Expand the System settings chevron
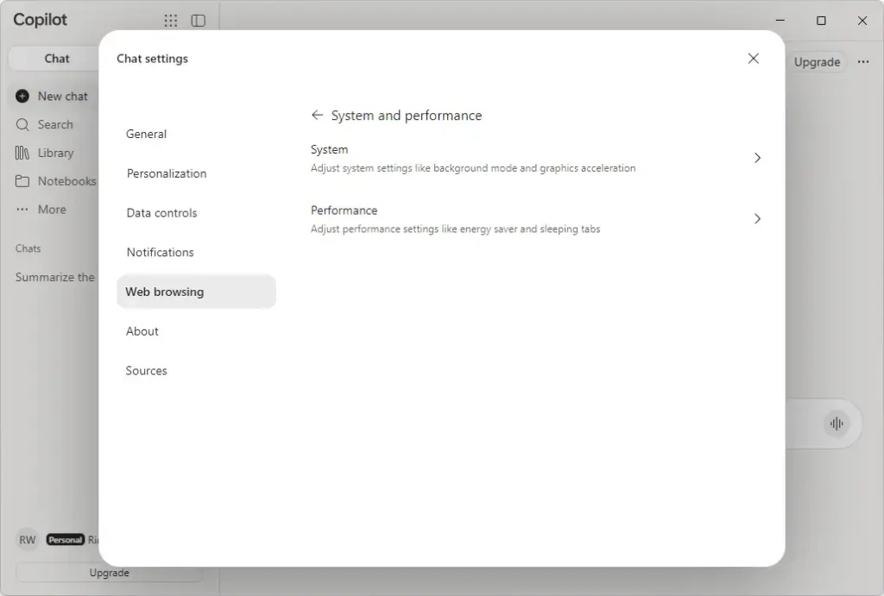884x596 pixels. (757, 158)
